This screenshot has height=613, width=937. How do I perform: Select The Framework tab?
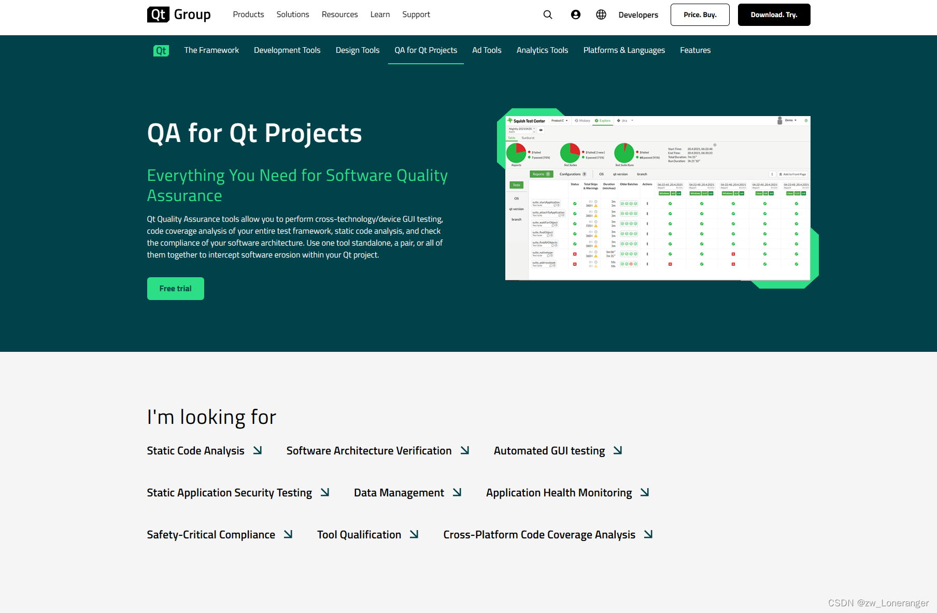point(211,50)
